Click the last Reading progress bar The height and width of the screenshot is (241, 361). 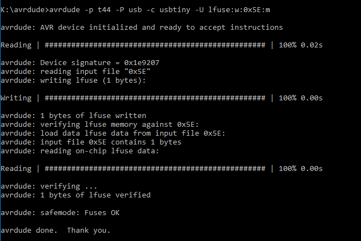[x=155, y=169]
